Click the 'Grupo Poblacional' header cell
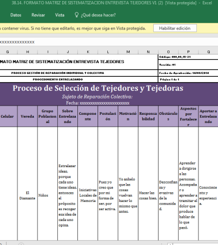 47,117
